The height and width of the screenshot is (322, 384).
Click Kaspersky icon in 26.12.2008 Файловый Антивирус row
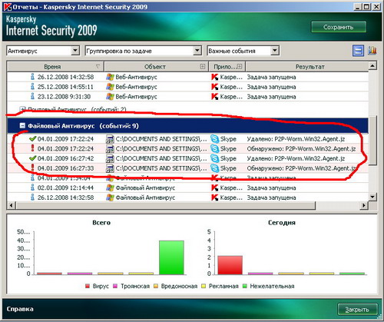pos(214,198)
